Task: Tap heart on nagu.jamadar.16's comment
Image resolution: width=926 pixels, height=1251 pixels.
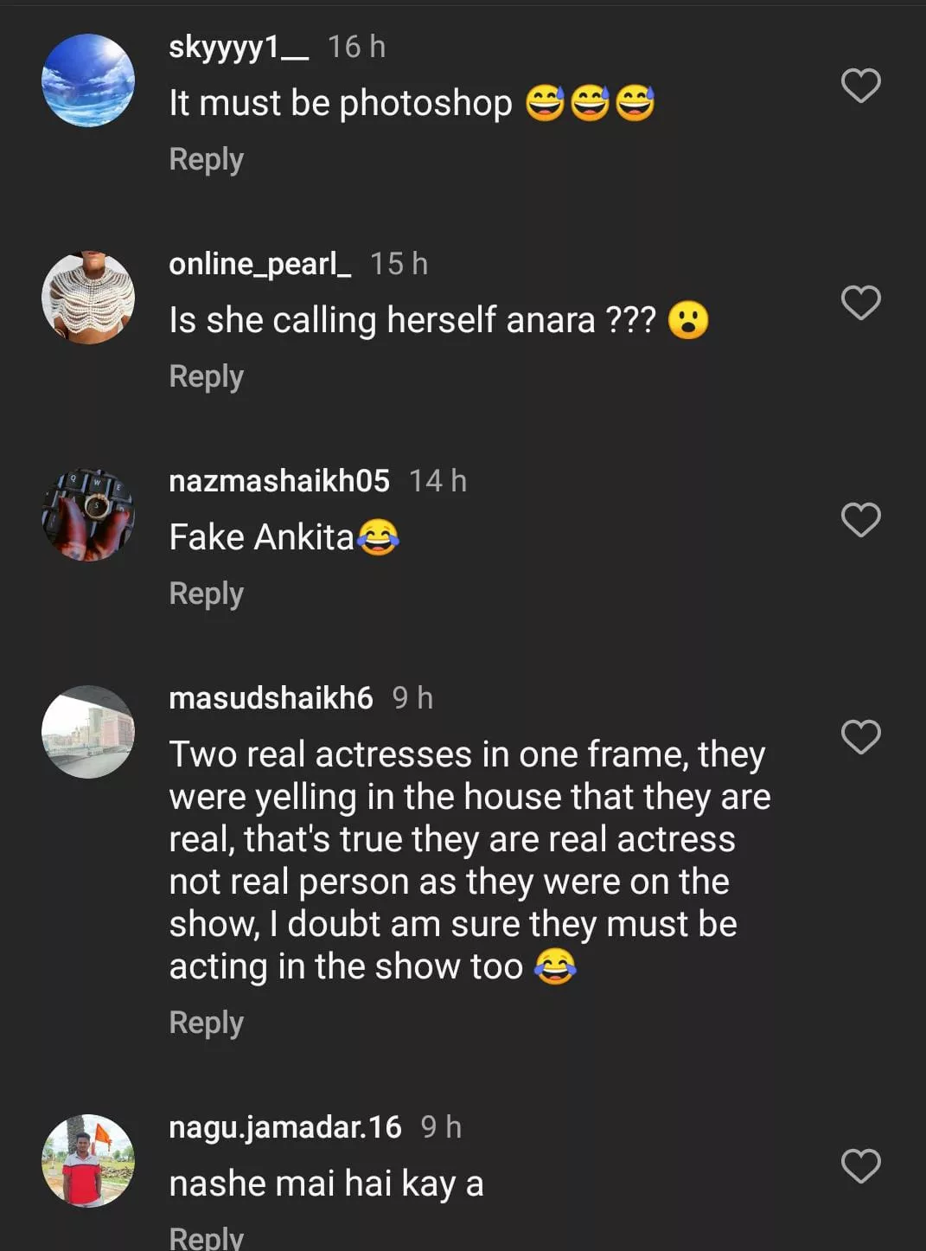Action: (860, 1166)
